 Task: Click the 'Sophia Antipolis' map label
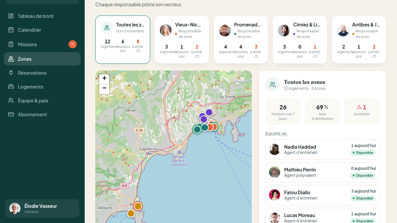[103, 184]
